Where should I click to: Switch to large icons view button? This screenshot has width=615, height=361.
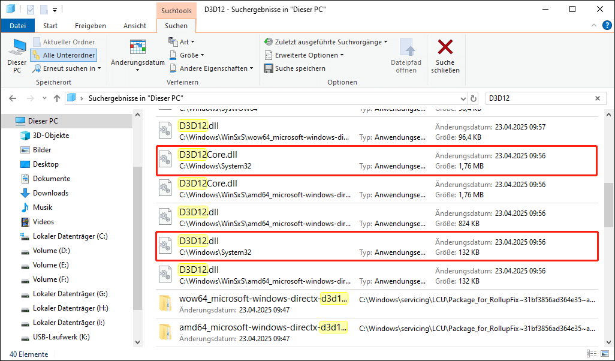(605, 354)
